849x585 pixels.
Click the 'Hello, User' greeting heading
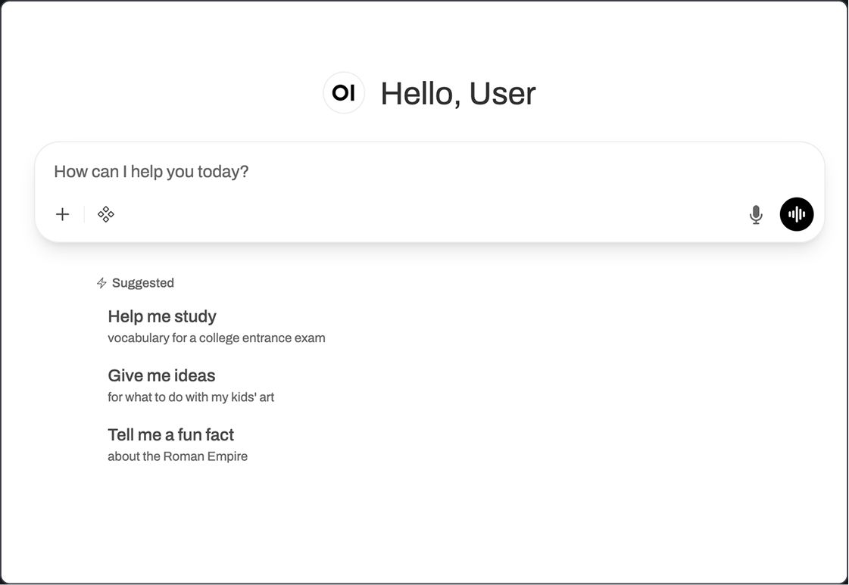click(457, 94)
